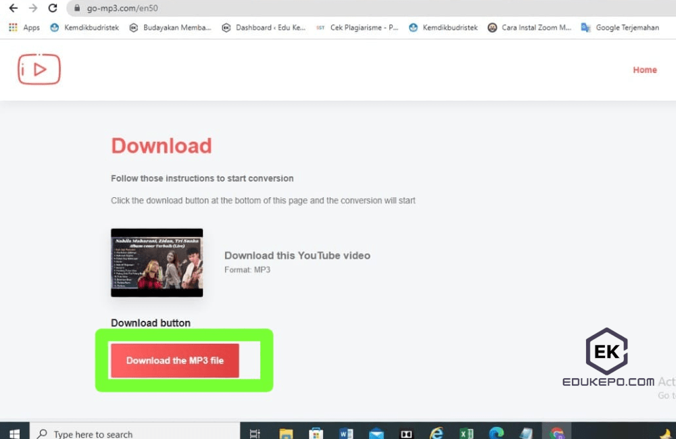Launch Microsoft Word from the taskbar
This screenshot has width=676, height=439.
coord(346,432)
